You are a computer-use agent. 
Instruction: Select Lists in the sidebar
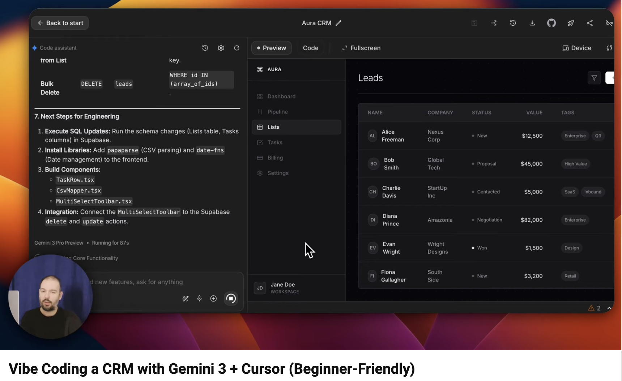pyautogui.click(x=297, y=127)
